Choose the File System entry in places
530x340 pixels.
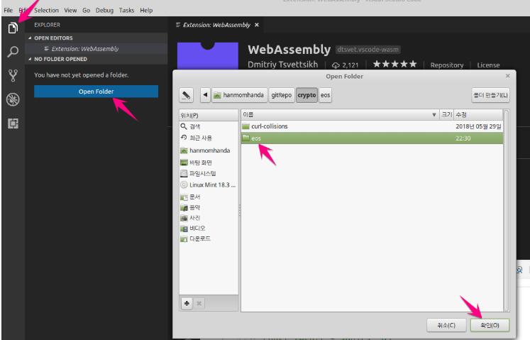coord(209,173)
